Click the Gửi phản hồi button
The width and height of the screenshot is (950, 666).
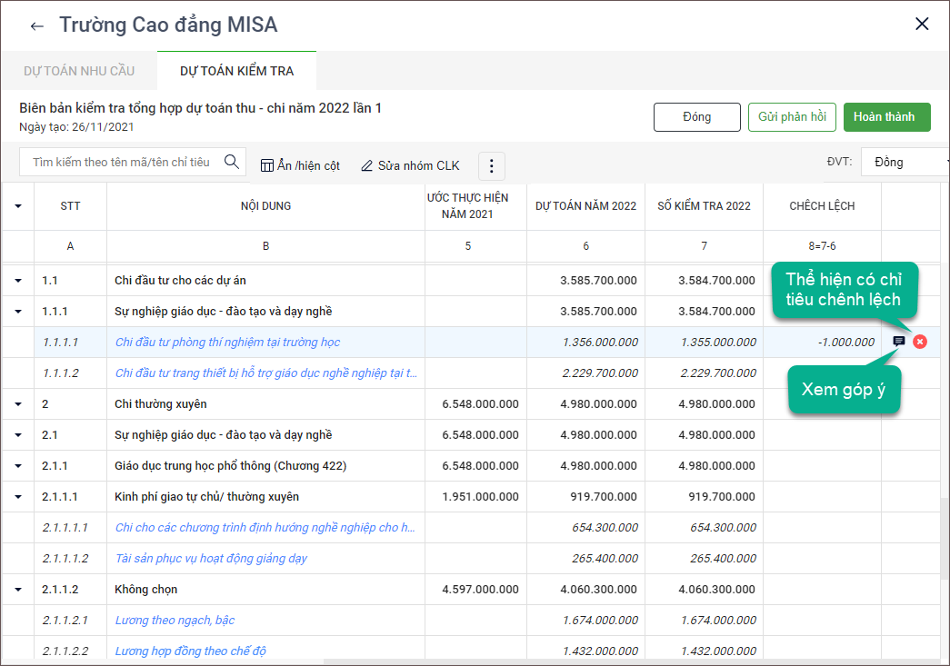791,117
